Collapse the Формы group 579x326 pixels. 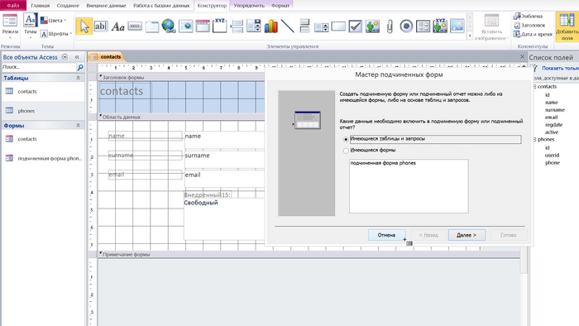point(78,126)
